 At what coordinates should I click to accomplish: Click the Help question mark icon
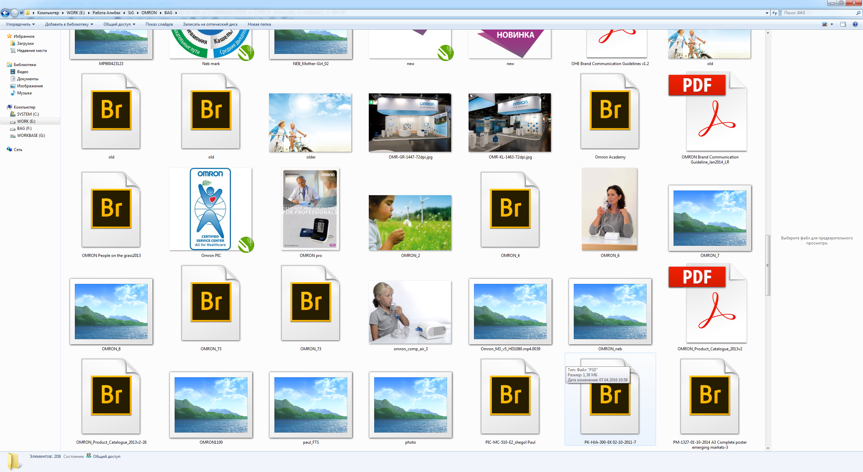[x=855, y=24]
